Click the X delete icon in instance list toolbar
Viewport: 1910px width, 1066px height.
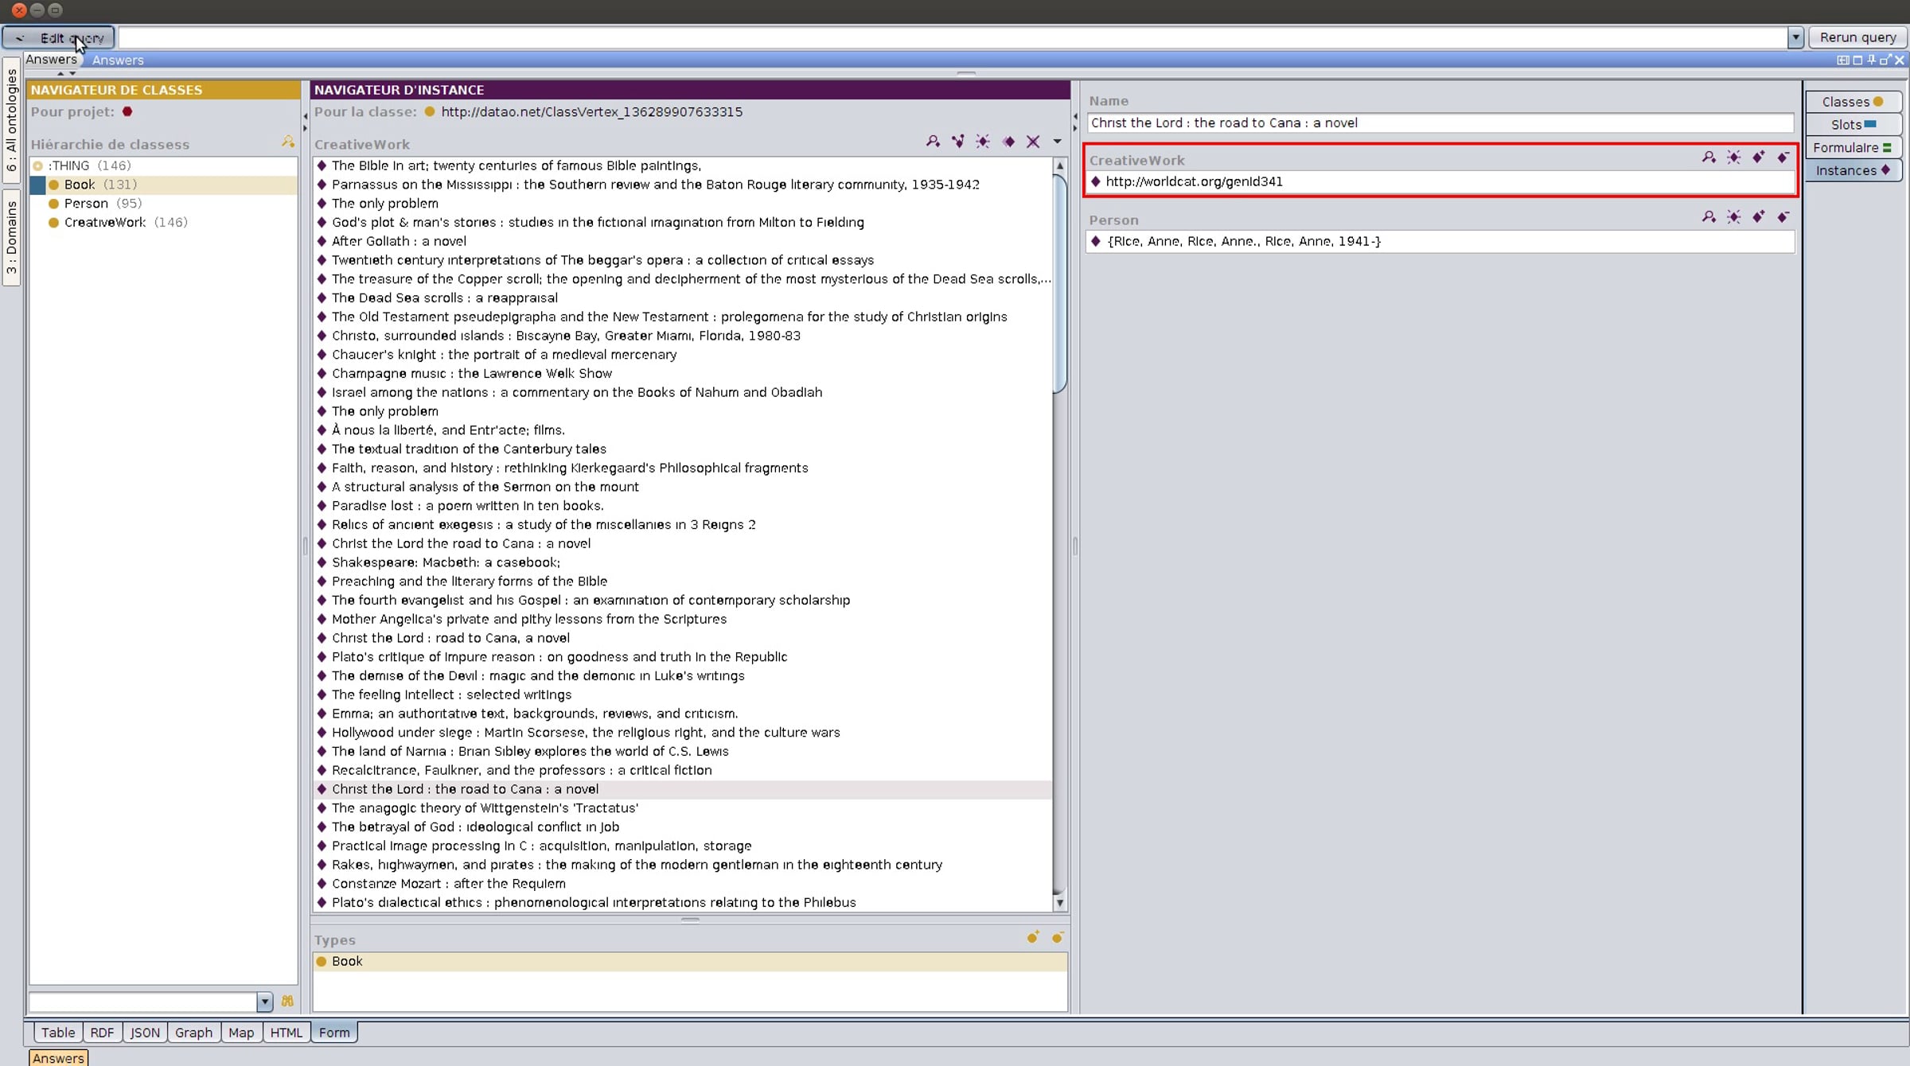pos(1033,142)
